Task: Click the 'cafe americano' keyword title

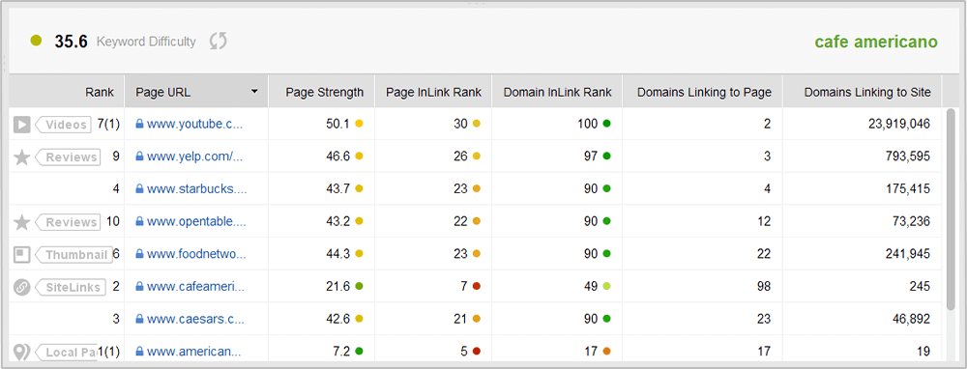Action: coord(876,42)
